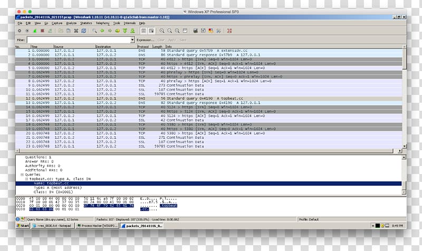Edit coloring rules icon

(x=210, y=31)
